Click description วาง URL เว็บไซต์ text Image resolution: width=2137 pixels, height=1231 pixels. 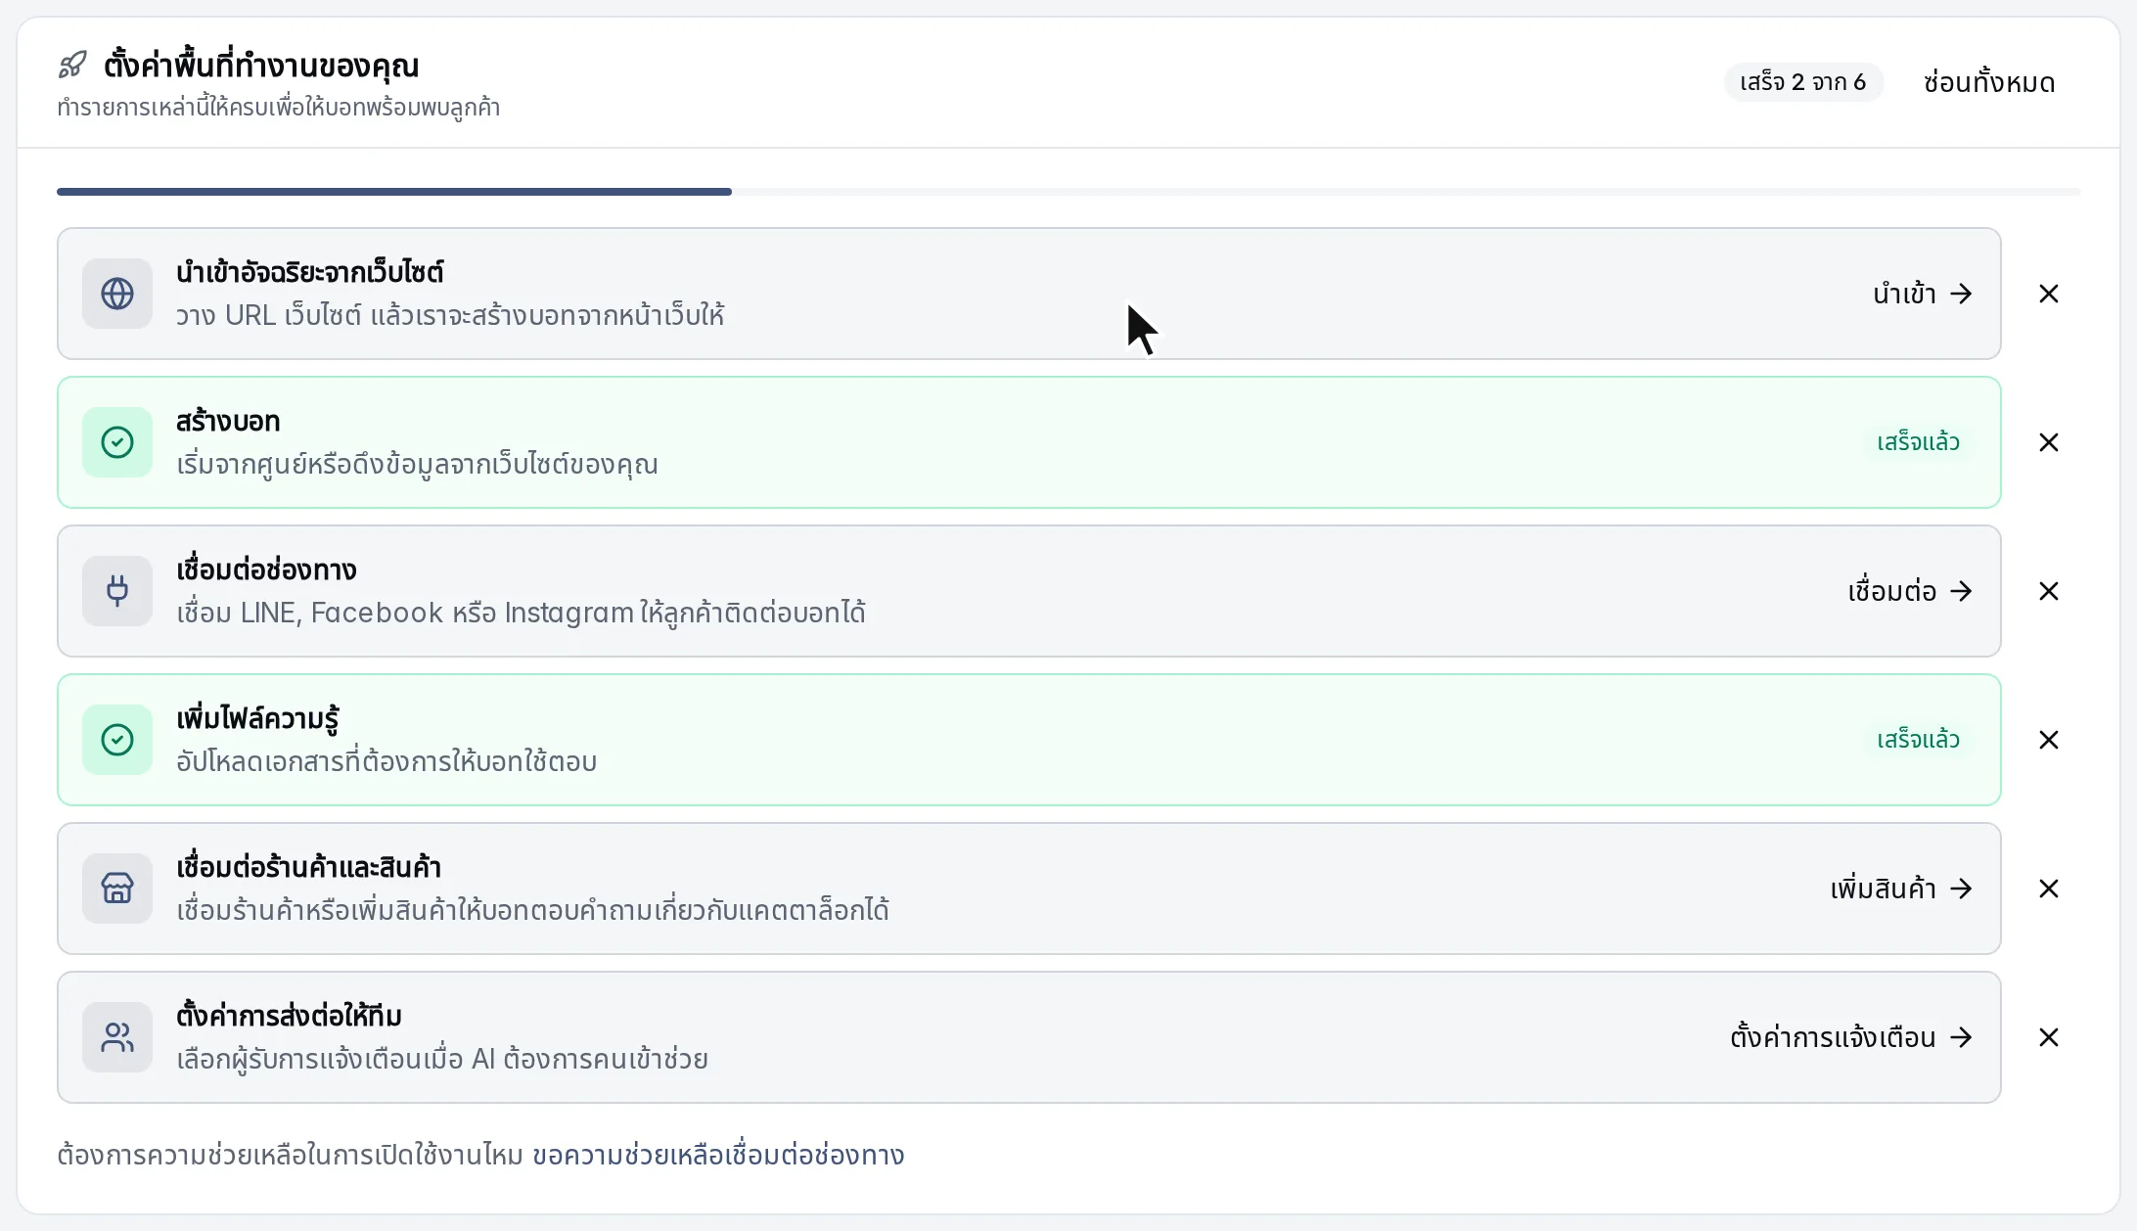(x=450, y=315)
